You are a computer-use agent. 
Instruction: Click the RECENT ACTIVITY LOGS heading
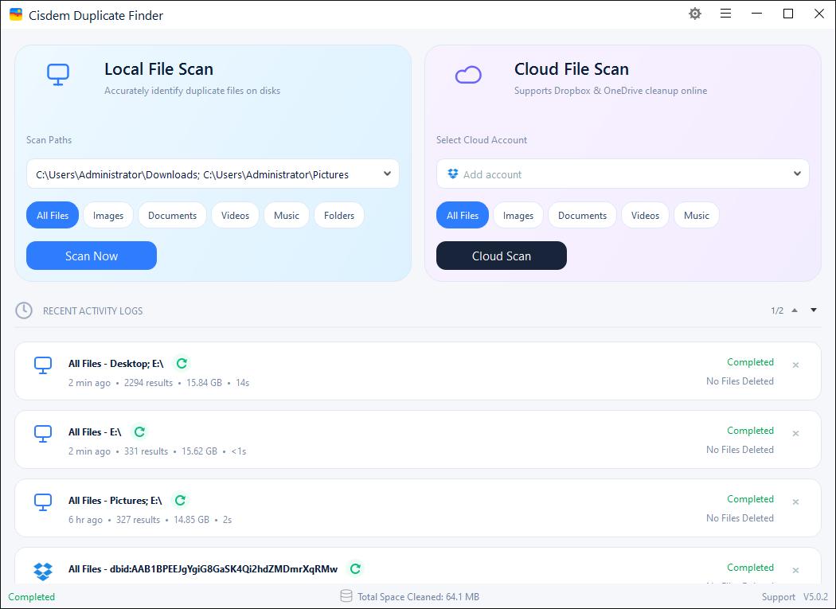[x=93, y=311]
